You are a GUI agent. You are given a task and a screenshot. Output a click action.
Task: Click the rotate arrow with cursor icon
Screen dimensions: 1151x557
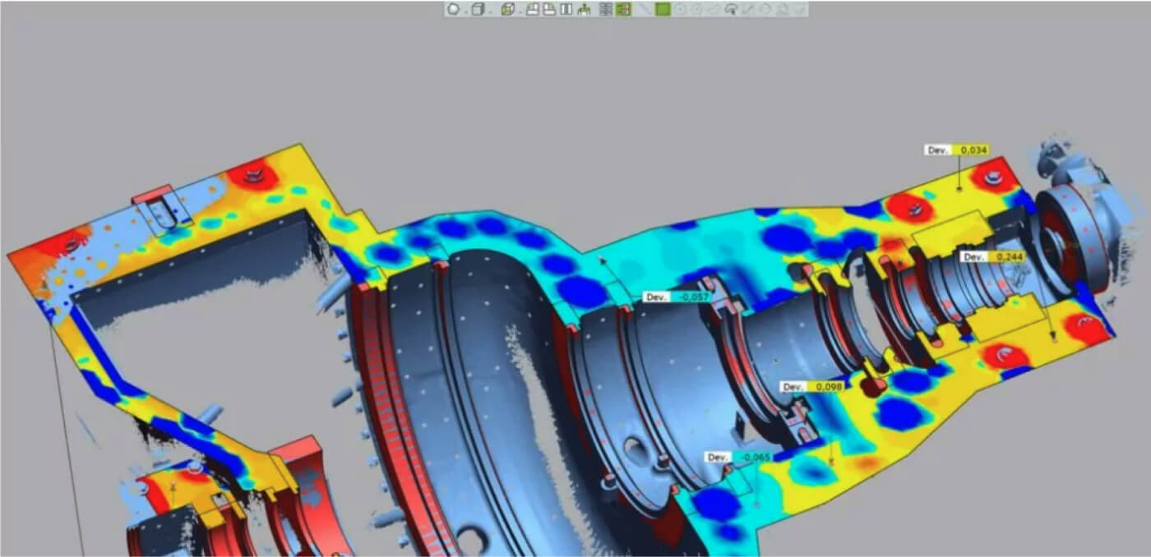coord(730,10)
